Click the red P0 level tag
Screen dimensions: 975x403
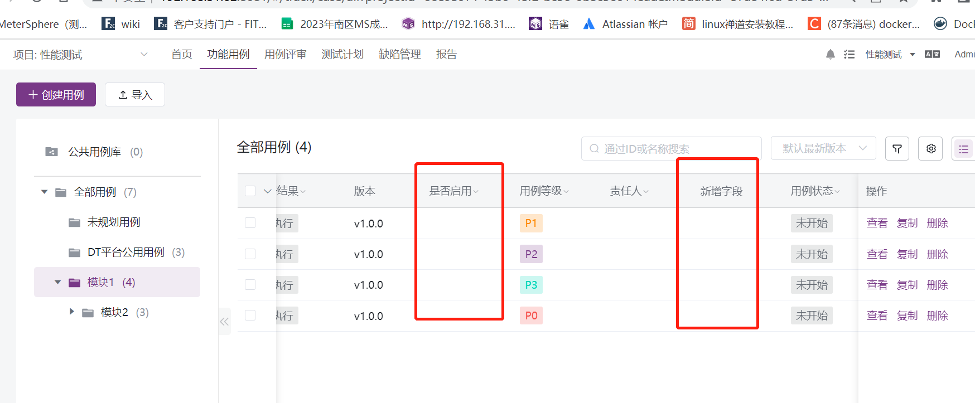point(531,315)
